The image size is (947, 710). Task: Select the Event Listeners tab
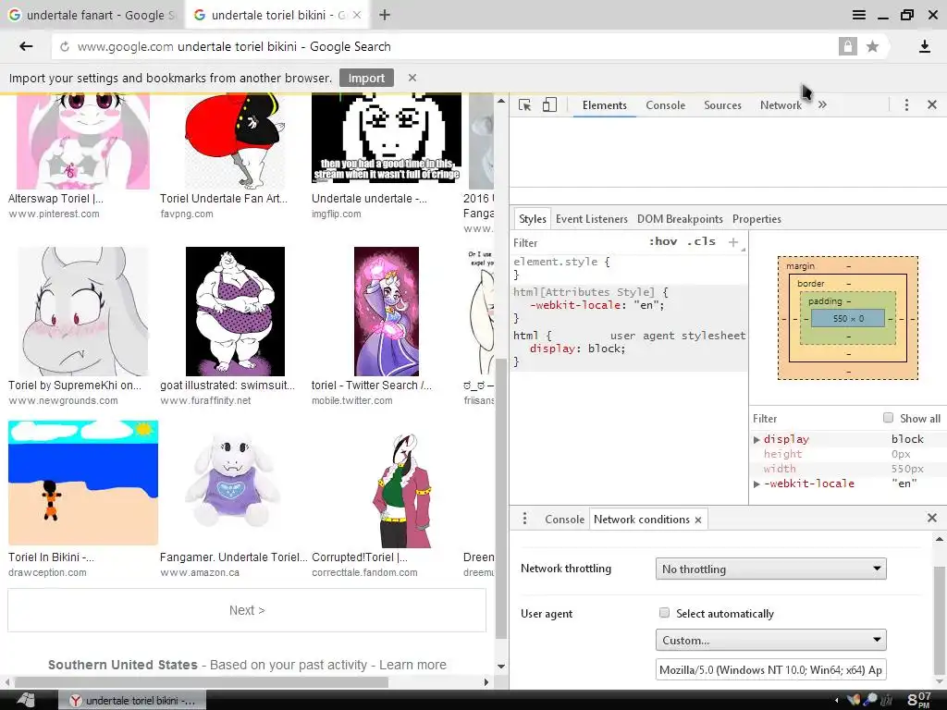(591, 218)
